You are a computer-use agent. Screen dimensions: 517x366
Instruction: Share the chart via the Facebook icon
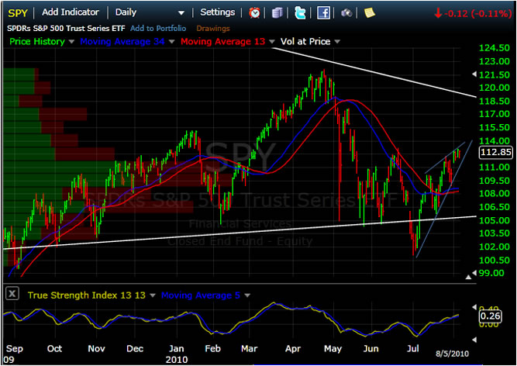coord(323,12)
